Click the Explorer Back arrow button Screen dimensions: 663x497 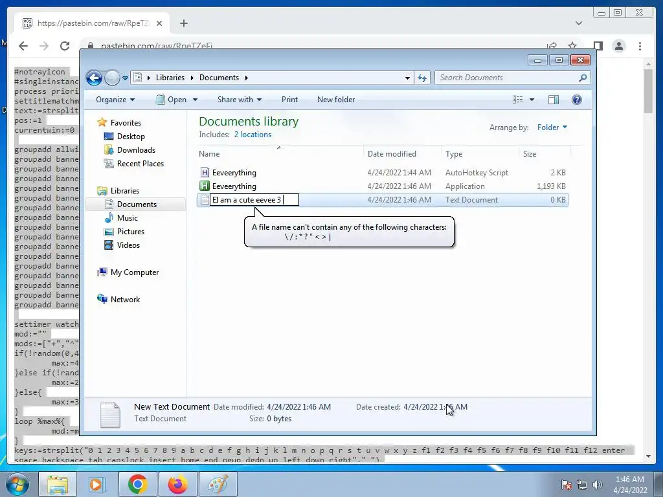point(94,78)
